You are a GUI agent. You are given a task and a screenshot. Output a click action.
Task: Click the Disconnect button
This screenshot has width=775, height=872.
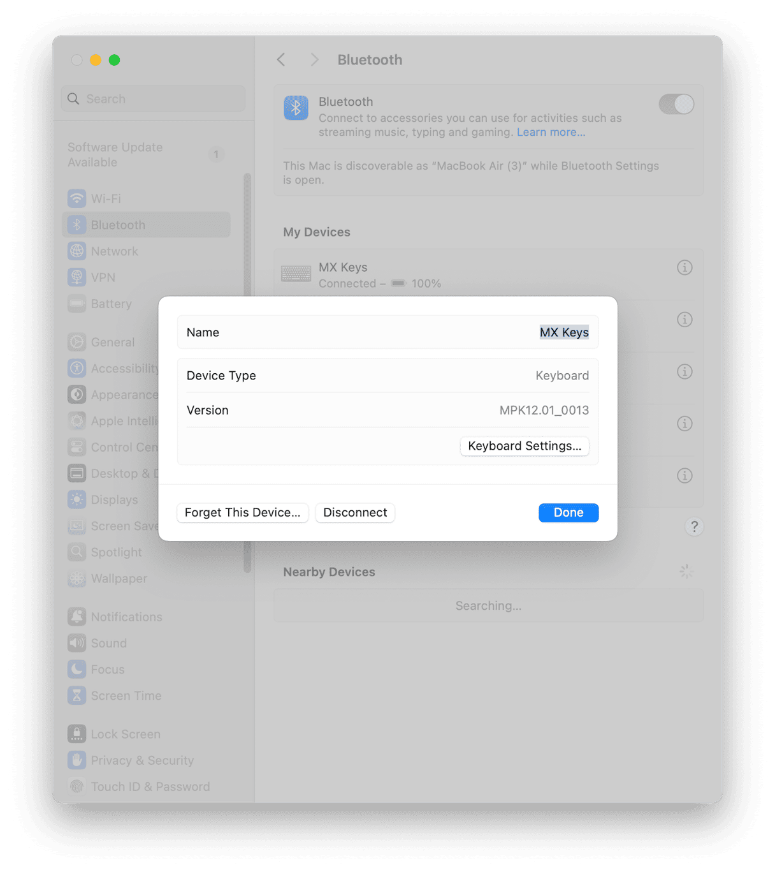355,513
